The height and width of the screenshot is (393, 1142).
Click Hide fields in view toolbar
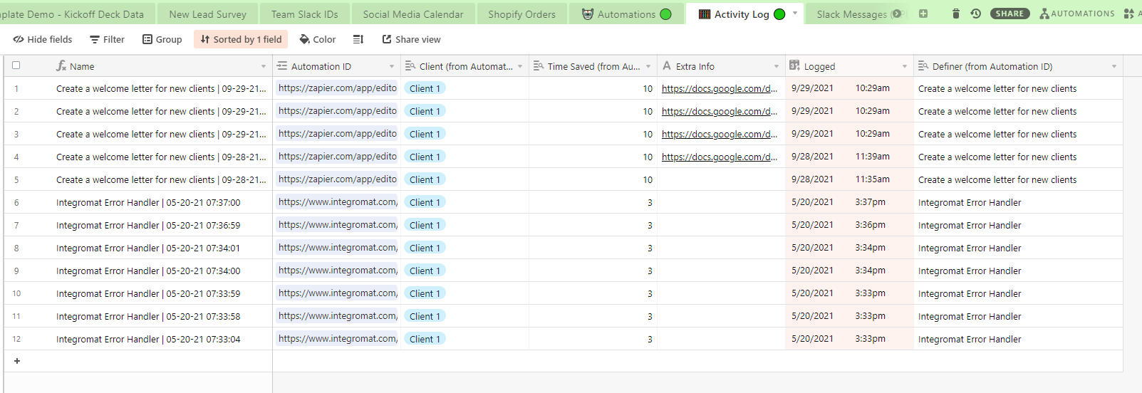coord(43,39)
